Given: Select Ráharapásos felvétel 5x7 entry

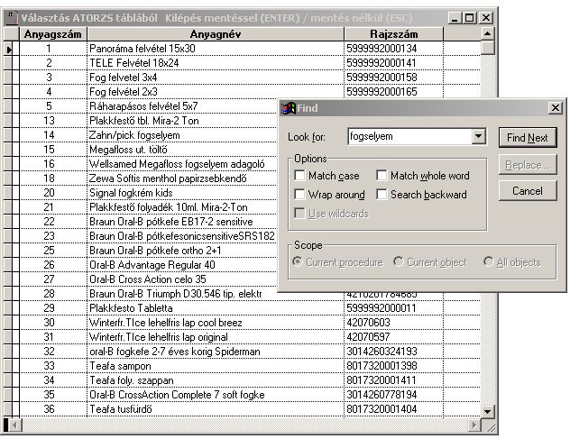Looking at the screenshot, I should click(x=182, y=106).
